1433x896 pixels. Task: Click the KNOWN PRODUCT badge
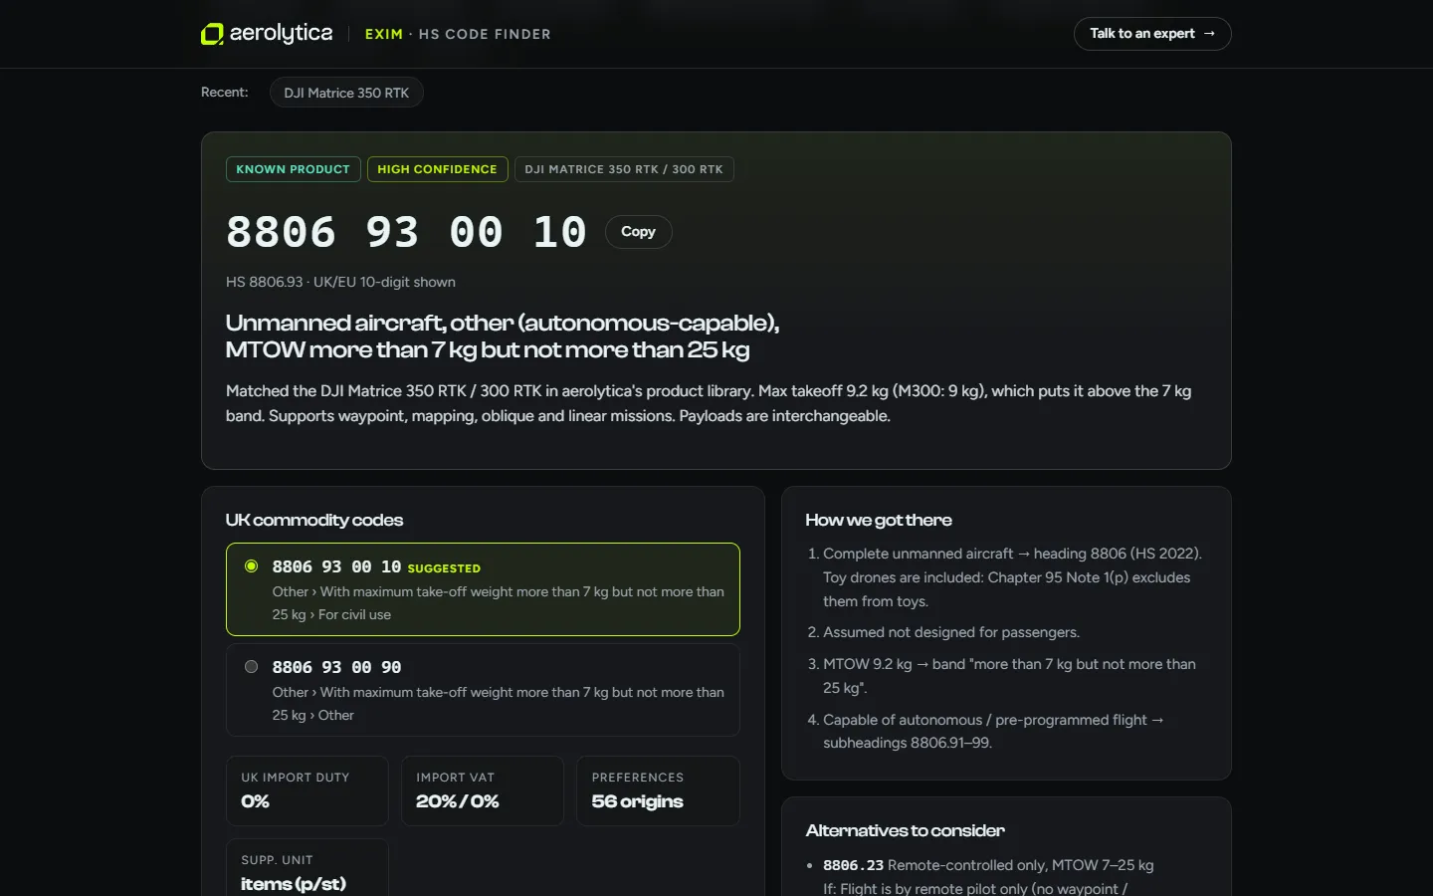pyautogui.click(x=293, y=169)
